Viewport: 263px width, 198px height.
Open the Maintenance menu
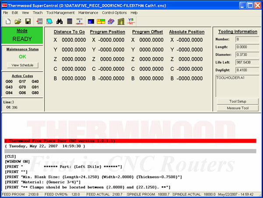tap(88, 13)
